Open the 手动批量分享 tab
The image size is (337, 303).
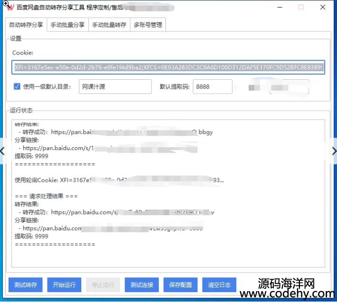pos(68,25)
